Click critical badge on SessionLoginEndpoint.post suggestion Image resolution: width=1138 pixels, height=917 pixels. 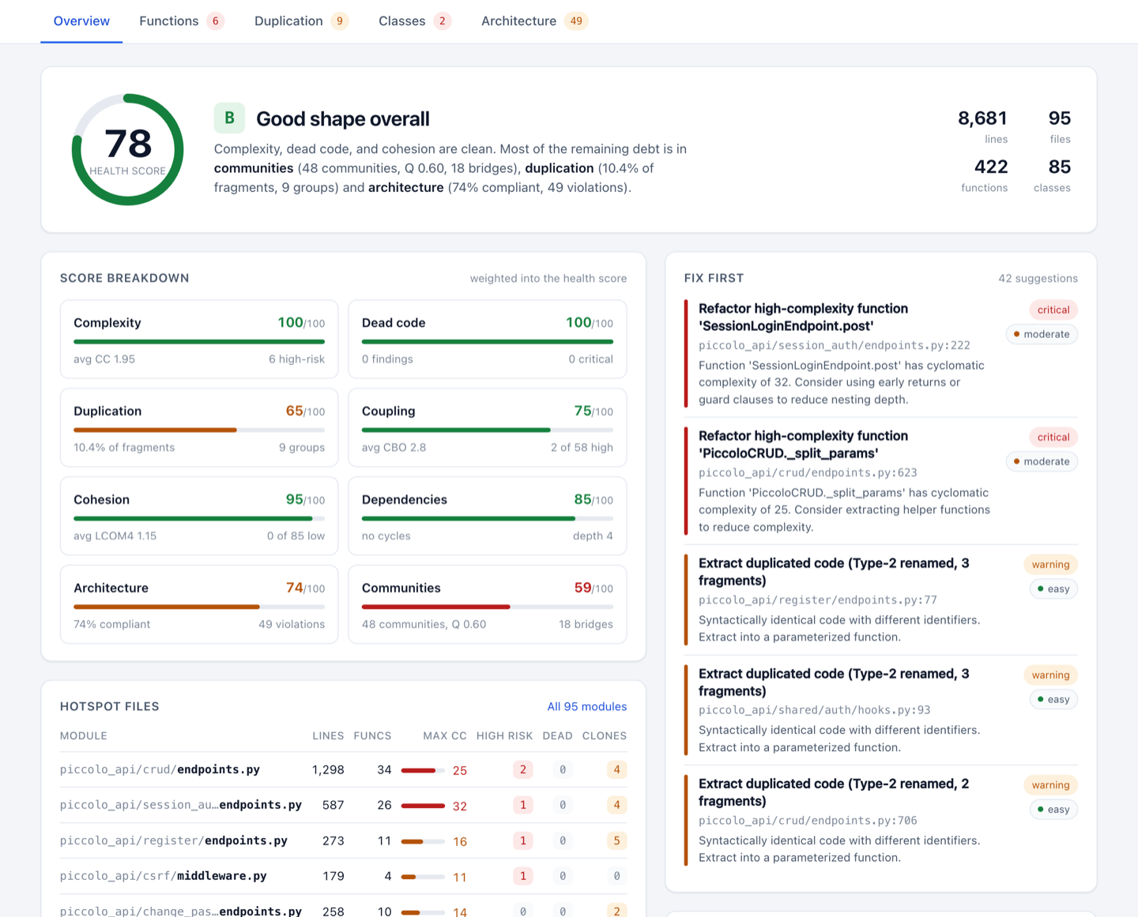click(1053, 310)
